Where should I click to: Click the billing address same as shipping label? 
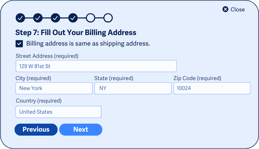pyautogui.click(x=88, y=44)
